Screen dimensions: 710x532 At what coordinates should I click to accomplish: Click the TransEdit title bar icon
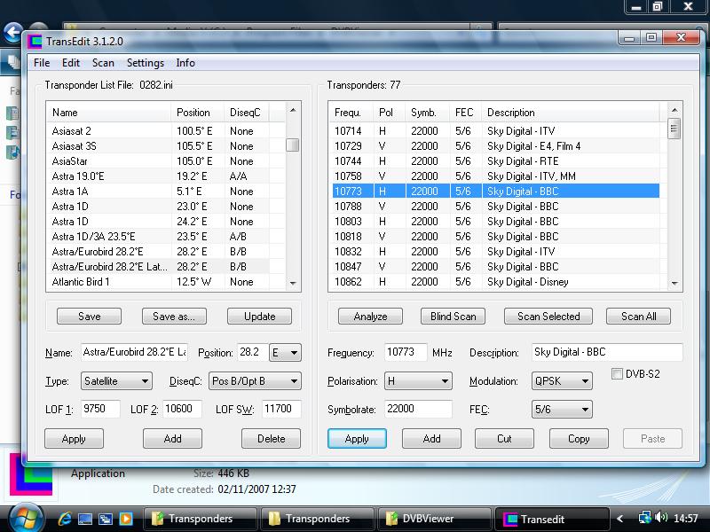point(35,42)
